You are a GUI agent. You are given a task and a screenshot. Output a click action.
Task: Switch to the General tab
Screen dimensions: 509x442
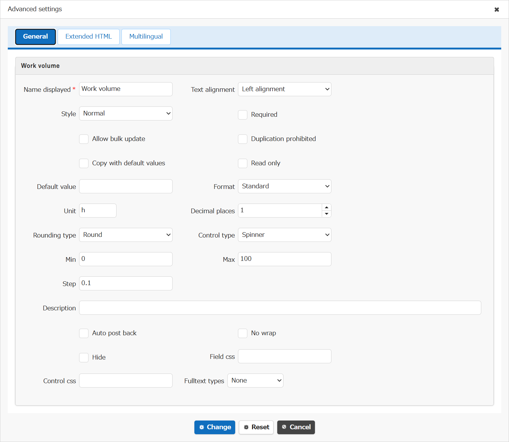[36, 37]
